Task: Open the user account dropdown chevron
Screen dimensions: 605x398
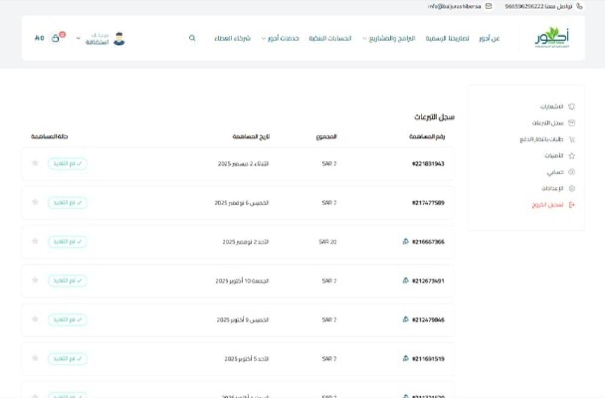Action: coord(78,39)
